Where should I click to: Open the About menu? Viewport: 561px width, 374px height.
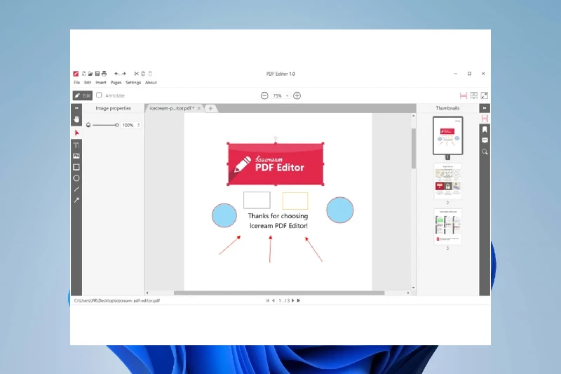coord(151,83)
